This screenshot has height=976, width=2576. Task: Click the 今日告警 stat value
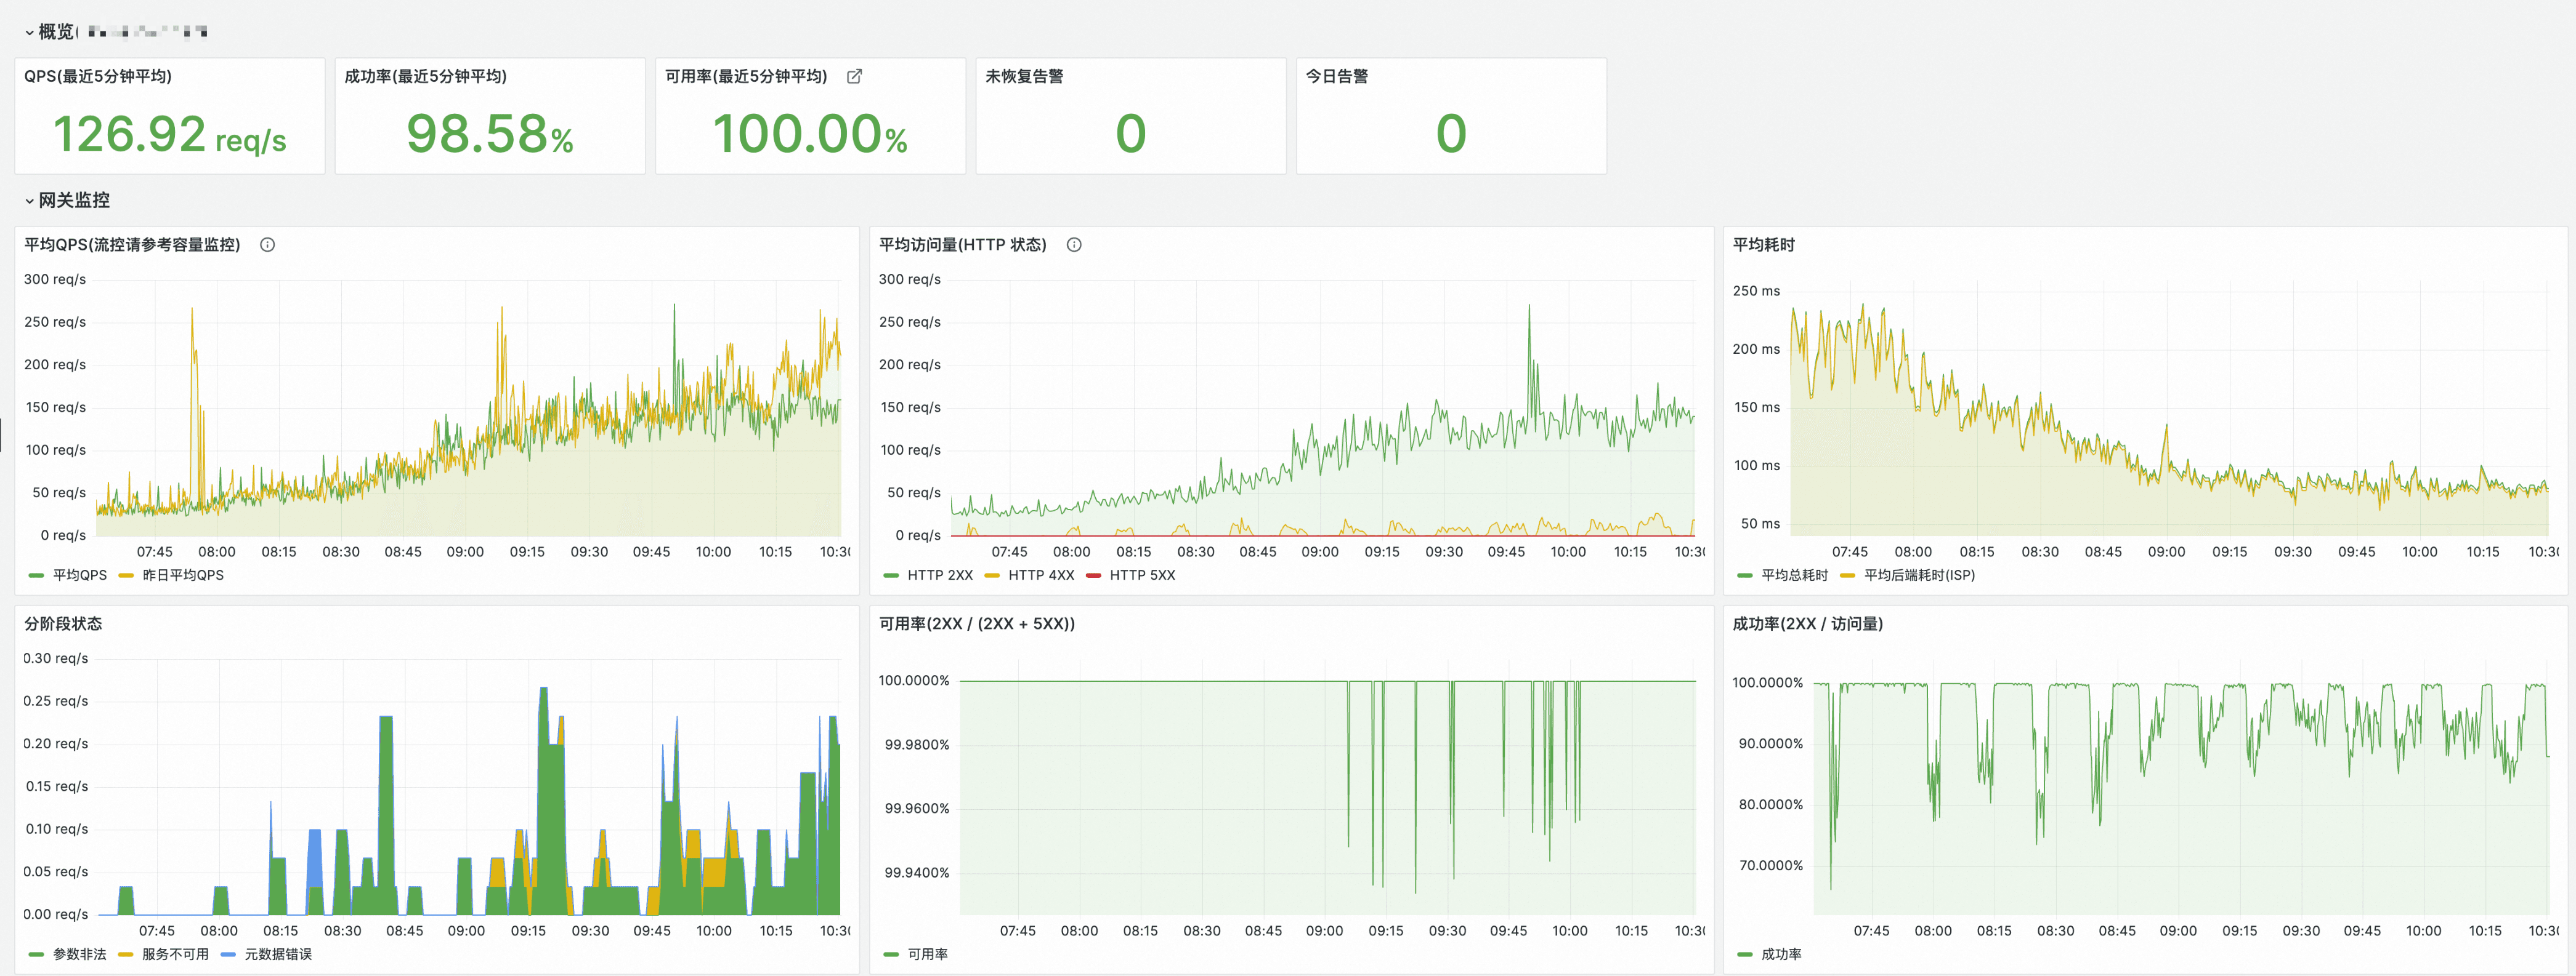pos(1451,134)
